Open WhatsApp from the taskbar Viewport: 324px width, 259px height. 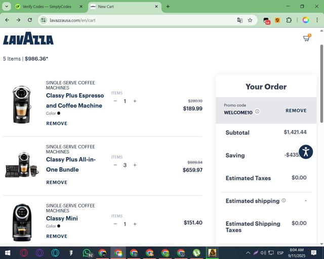tap(87, 253)
